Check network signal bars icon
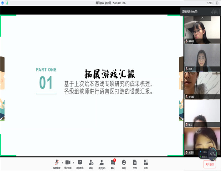The width and height of the screenshot is (221, 171). 7,3
